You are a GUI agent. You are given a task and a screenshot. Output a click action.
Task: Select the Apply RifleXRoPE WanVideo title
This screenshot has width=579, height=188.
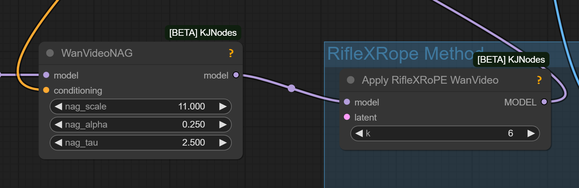(x=430, y=80)
